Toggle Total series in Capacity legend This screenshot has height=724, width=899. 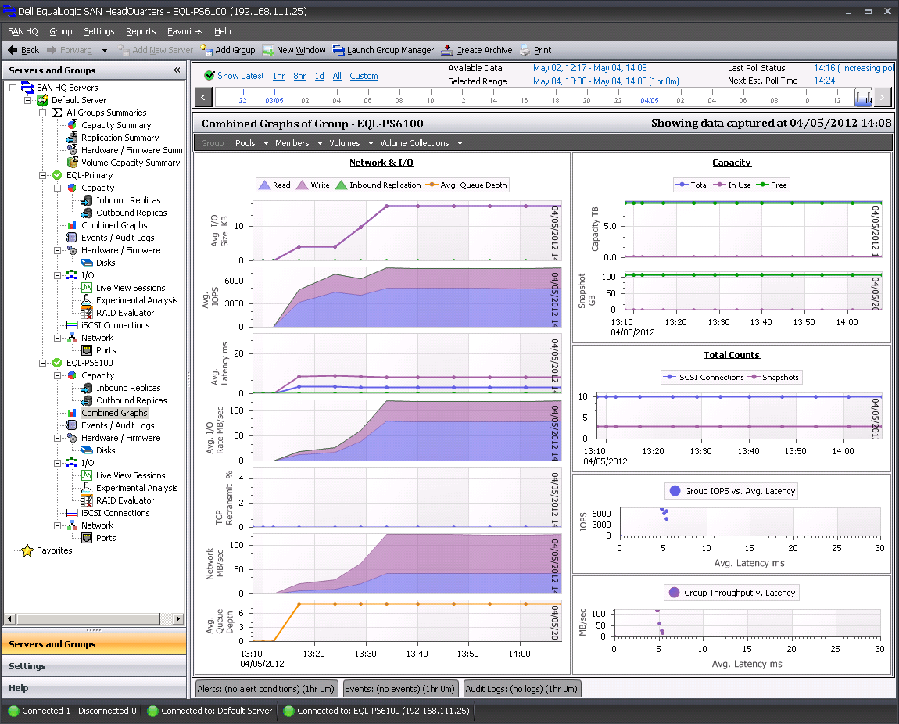tap(692, 185)
